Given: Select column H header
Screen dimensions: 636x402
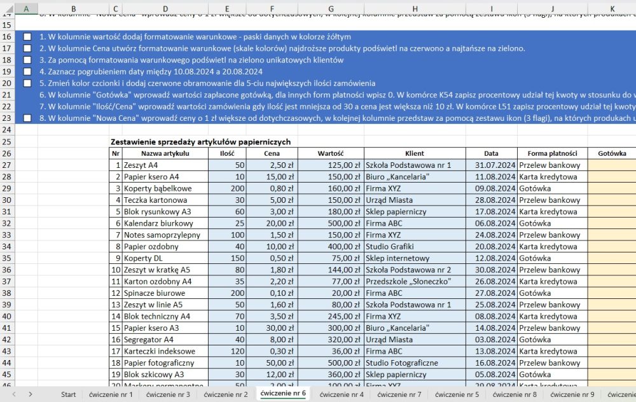Looking at the screenshot, I should (415, 9).
